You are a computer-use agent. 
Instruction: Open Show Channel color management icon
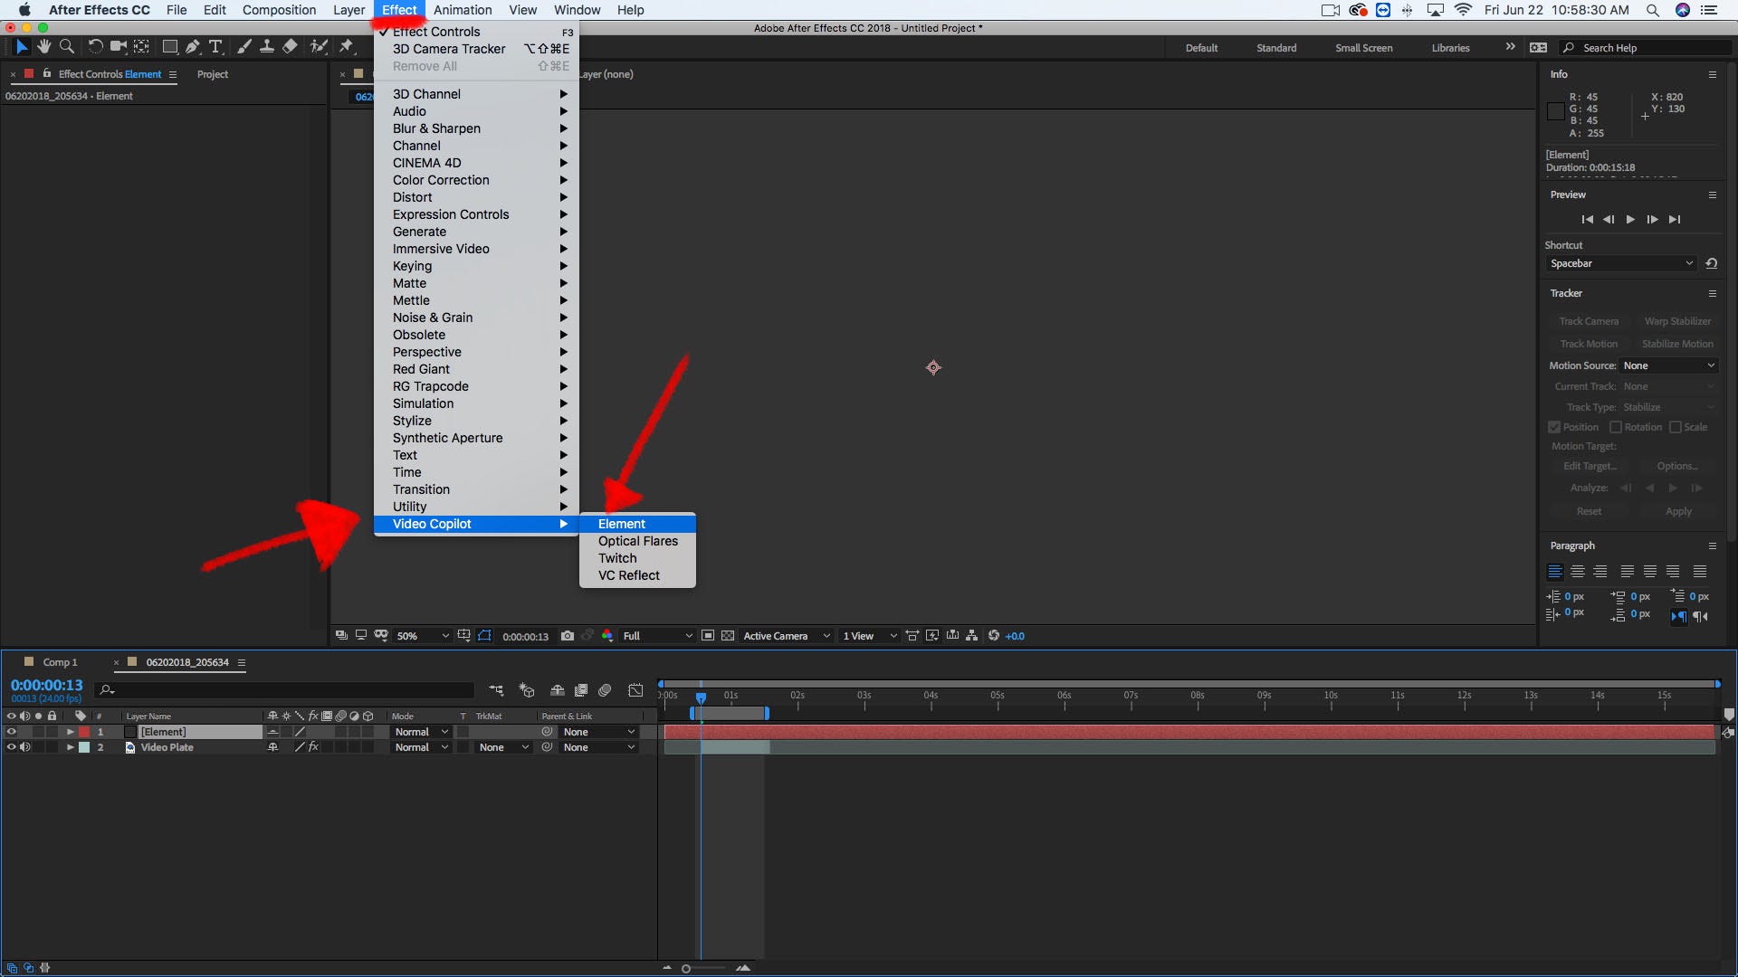click(607, 636)
